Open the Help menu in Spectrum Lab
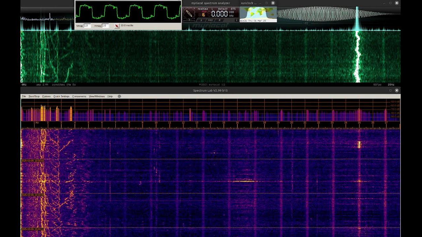Viewport: 422px width, 237px height. pyautogui.click(x=110, y=96)
